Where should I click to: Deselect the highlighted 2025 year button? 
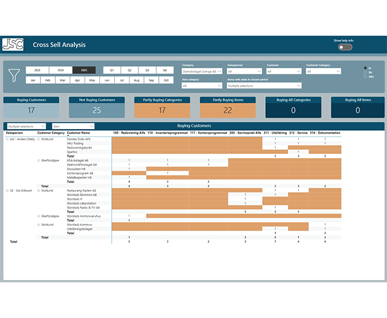tap(84, 70)
